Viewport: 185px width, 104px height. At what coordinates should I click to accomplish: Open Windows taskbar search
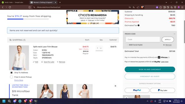9,101
